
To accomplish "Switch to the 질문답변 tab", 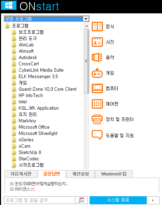I will tap(52, 174).
